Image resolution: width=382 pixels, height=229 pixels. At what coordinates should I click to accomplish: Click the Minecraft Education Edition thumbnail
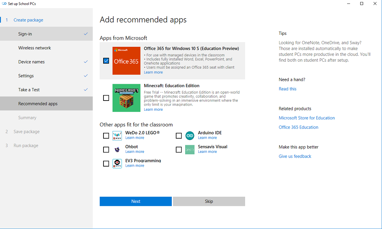(x=126, y=98)
